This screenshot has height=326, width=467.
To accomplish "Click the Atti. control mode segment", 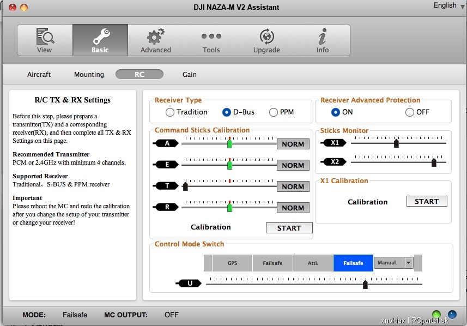I will 313,263.
